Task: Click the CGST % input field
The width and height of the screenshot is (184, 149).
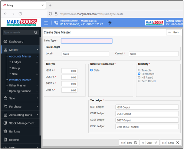Action: click(69, 77)
